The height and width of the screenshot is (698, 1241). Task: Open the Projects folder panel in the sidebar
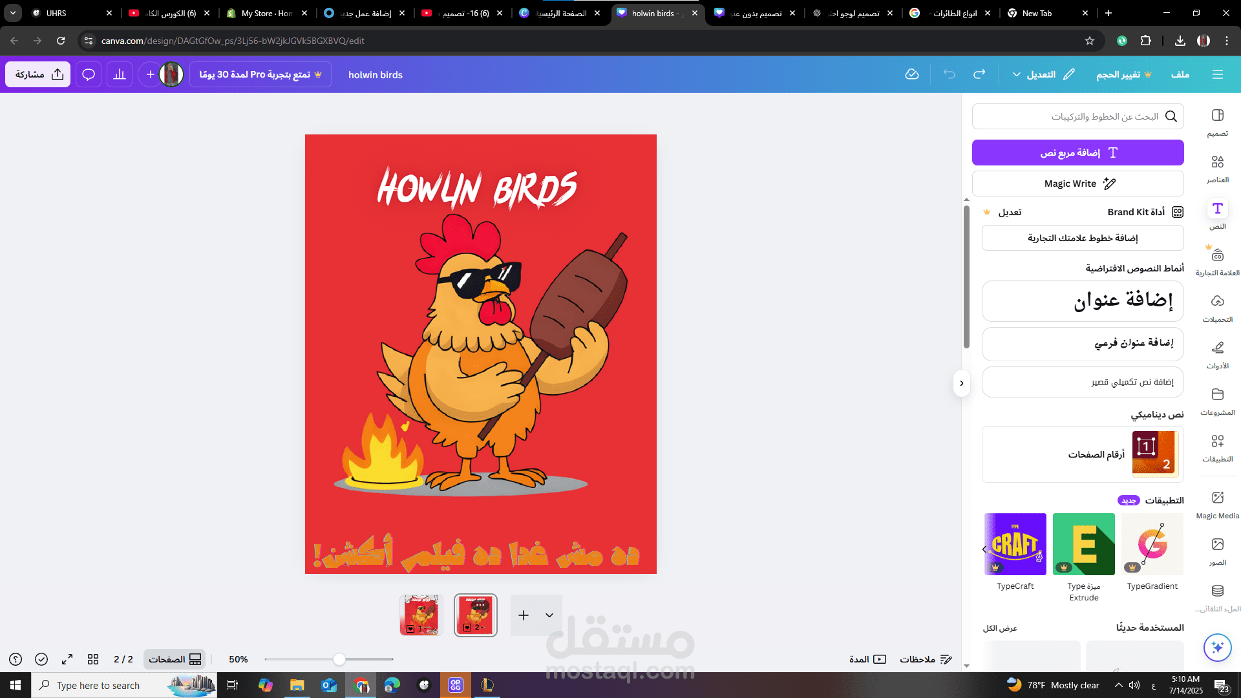coord(1218,401)
